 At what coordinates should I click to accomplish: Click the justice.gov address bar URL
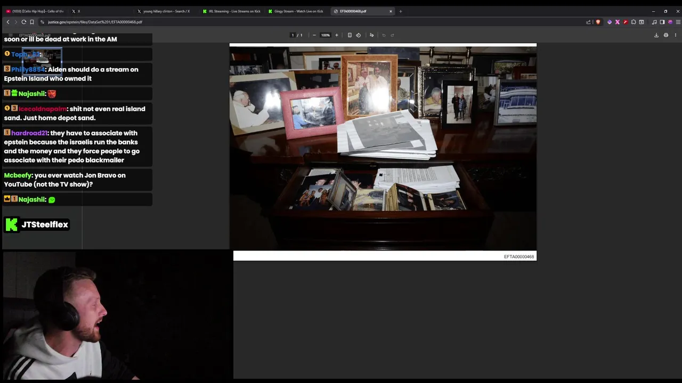[95, 22]
